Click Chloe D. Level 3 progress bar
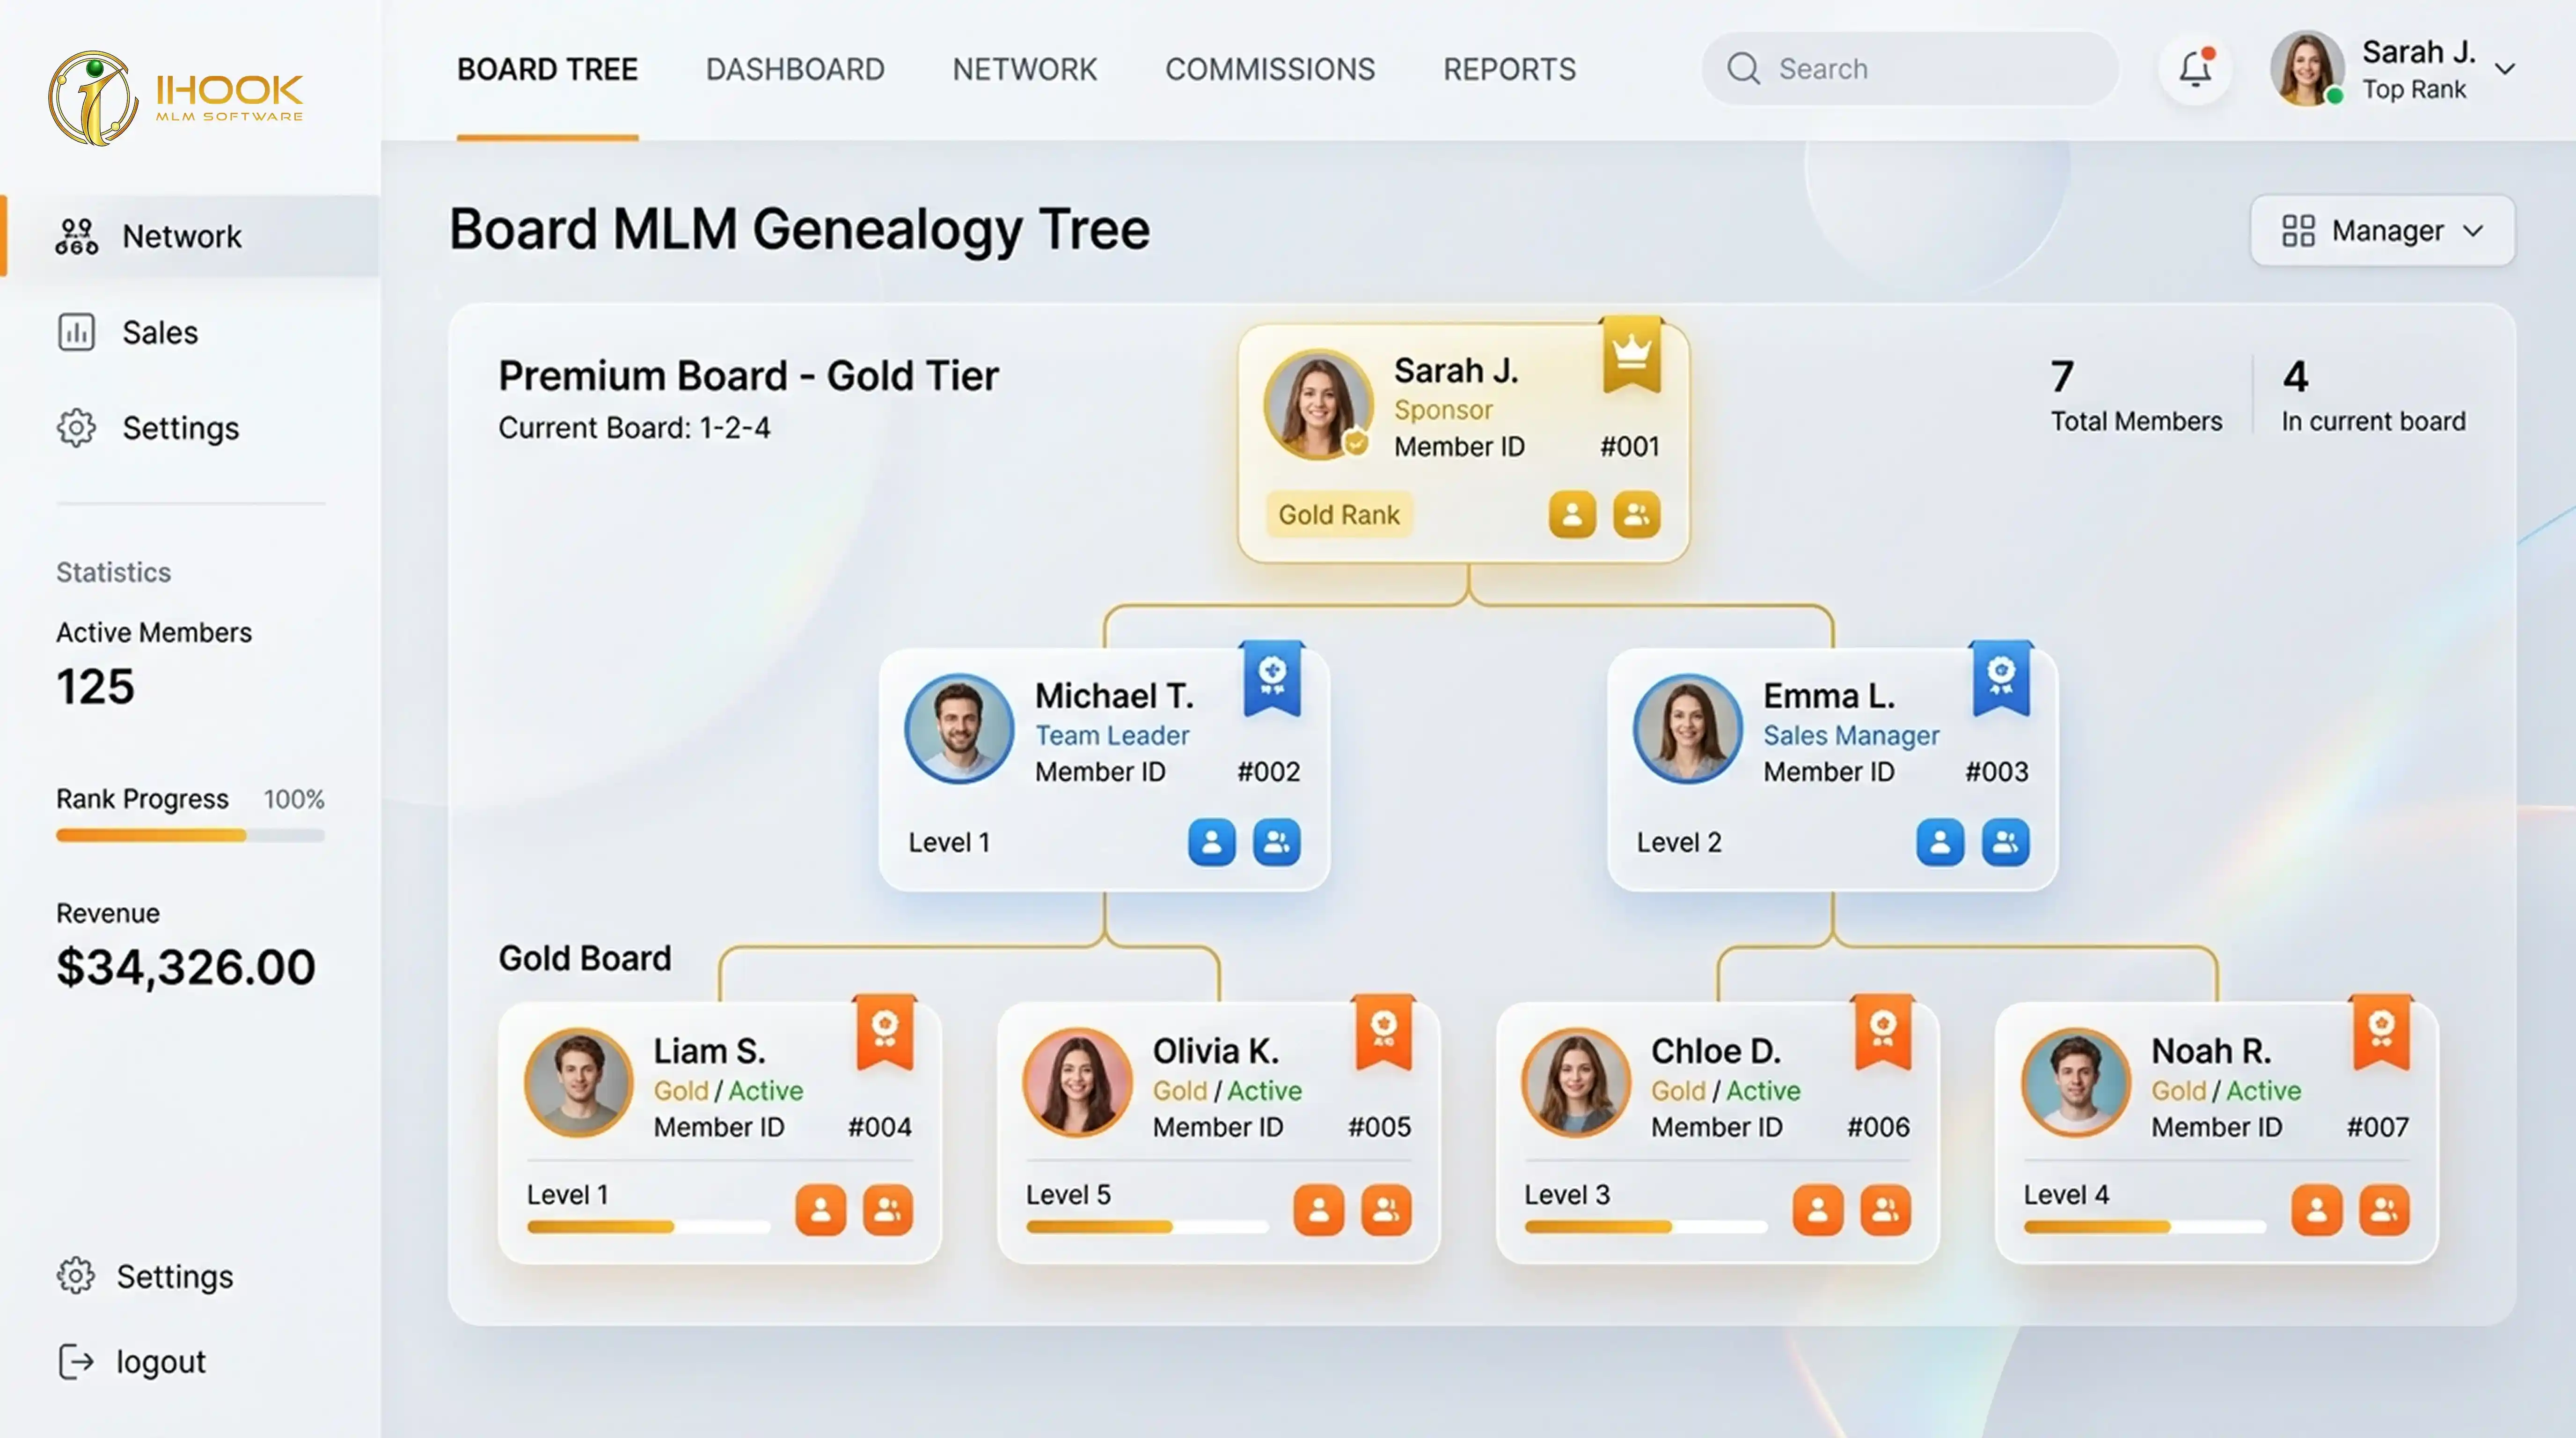This screenshot has height=1438, width=2576. point(1645,1226)
